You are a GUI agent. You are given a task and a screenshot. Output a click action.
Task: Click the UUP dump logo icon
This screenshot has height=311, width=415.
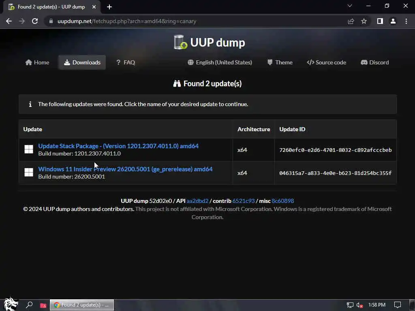click(x=180, y=42)
